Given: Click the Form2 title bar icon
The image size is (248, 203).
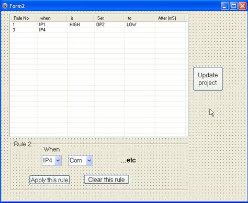Looking at the screenshot, I should coord(5,6).
